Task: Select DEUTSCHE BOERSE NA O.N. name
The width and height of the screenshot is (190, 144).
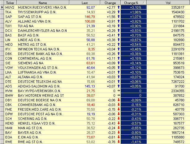Action: (x=40, y=100)
